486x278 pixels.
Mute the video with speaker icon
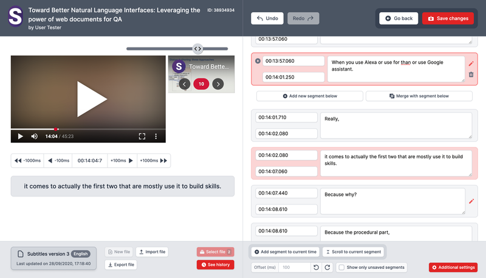coord(35,136)
